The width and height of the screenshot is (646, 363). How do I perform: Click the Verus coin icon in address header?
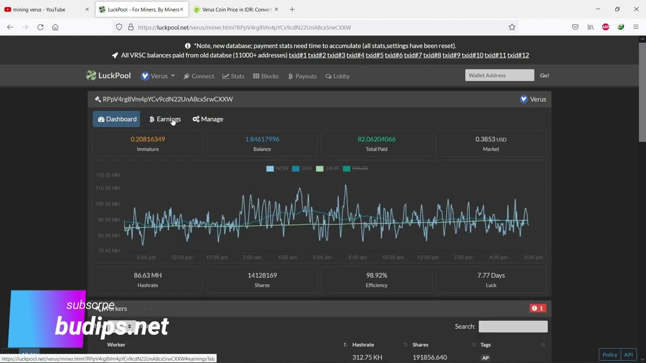tap(524, 99)
